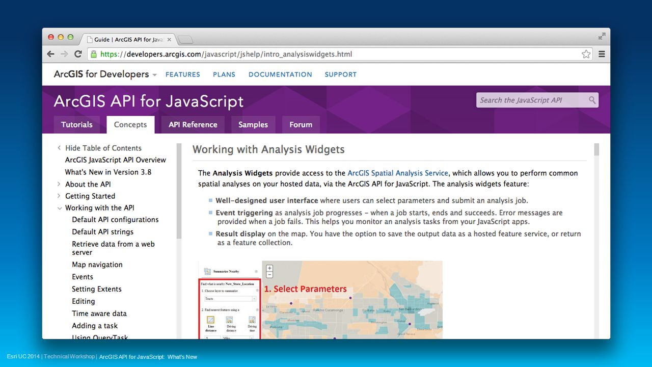Click the Search the JavaScript API field
The image size is (652, 367).
point(537,100)
